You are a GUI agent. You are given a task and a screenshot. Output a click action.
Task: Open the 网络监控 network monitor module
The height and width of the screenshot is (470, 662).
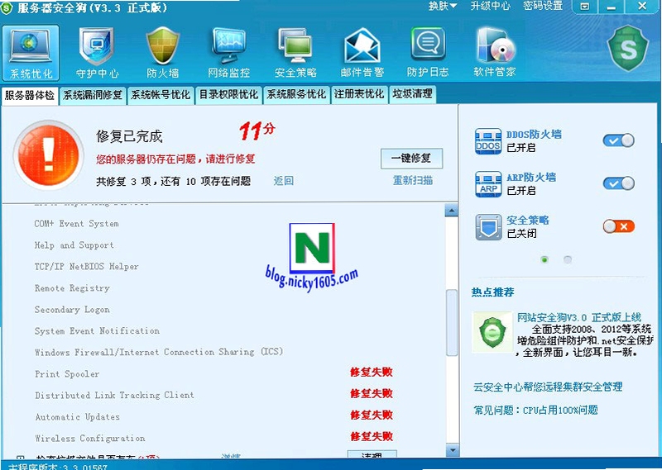point(229,53)
